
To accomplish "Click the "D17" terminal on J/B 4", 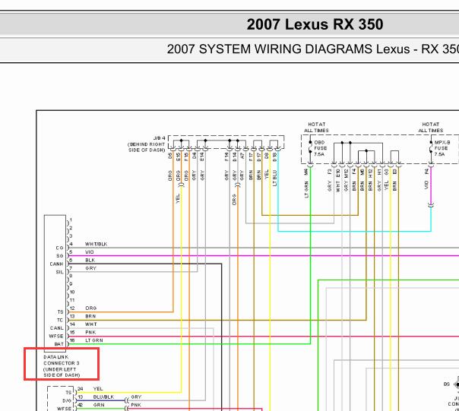I will click(x=259, y=157).
